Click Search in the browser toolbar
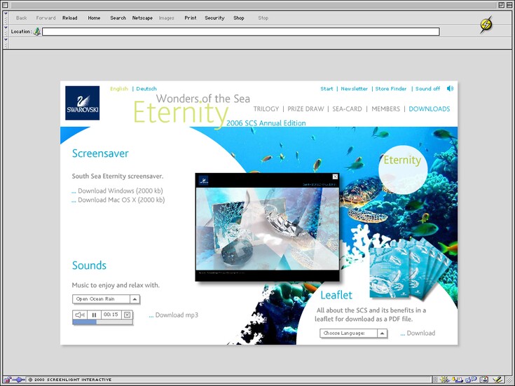Image resolution: width=515 pixels, height=386 pixels. click(x=118, y=18)
